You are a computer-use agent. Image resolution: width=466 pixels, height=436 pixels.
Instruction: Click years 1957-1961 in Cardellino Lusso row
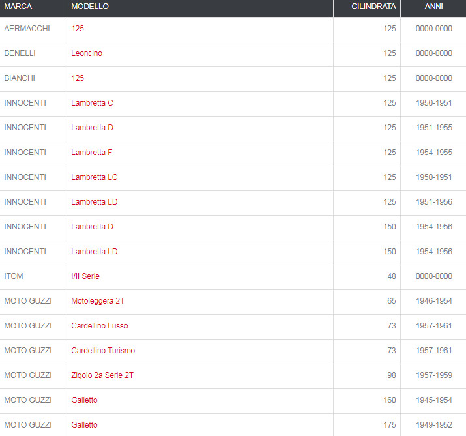(x=434, y=326)
